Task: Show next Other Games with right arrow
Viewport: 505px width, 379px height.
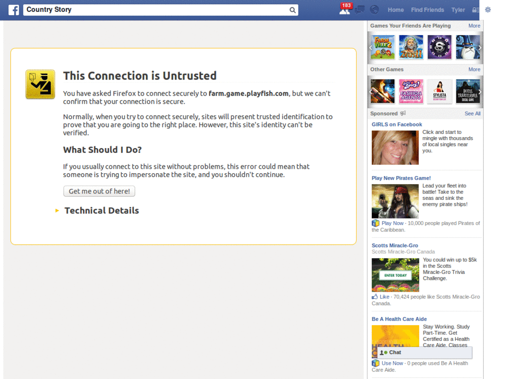Action: pyautogui.click(x=480, y=92)
